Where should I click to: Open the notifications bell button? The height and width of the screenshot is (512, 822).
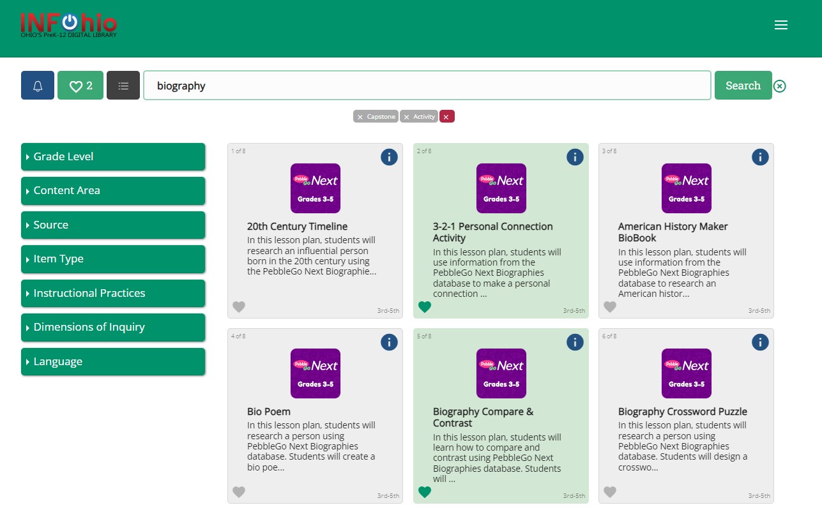(x=38, y=86)
